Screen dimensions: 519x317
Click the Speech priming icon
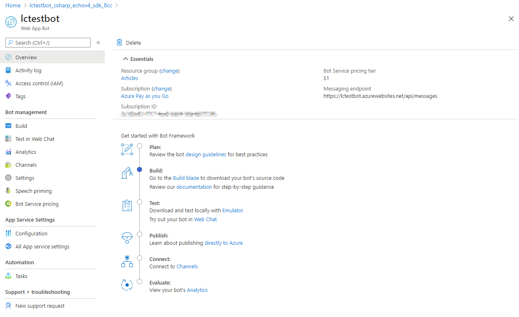[x=9, y=191]
